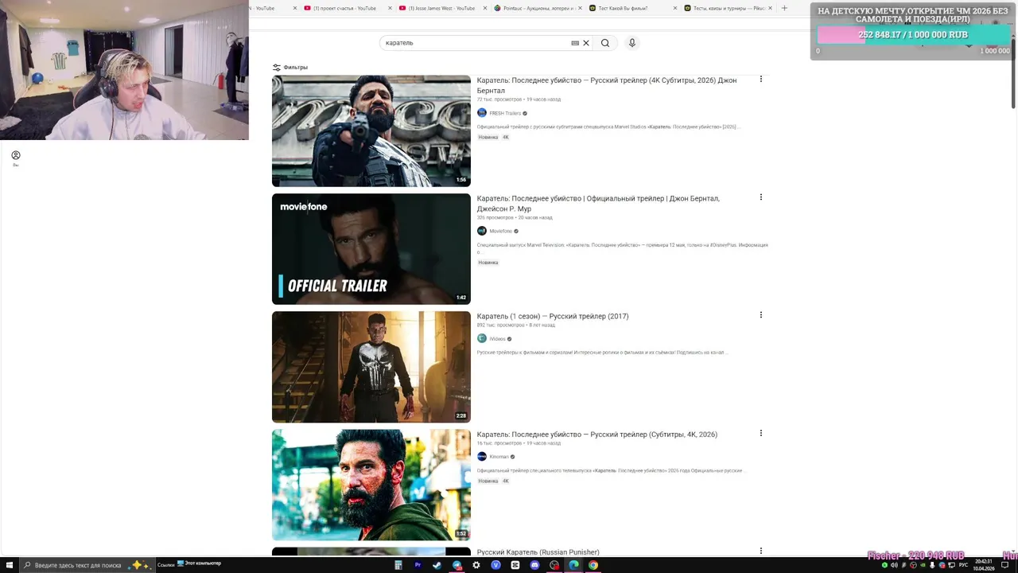The height and width of the screenshot is (573, 1018).
Task: Open the FRESH Trailers channel avatar
Action: [x=482, y=113]
